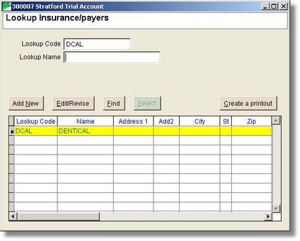This screenshot has width=300, height=241.
Task: Click the Zip column header
Action: pos(252,121)
